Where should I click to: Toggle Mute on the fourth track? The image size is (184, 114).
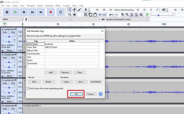tap(5, 108)
